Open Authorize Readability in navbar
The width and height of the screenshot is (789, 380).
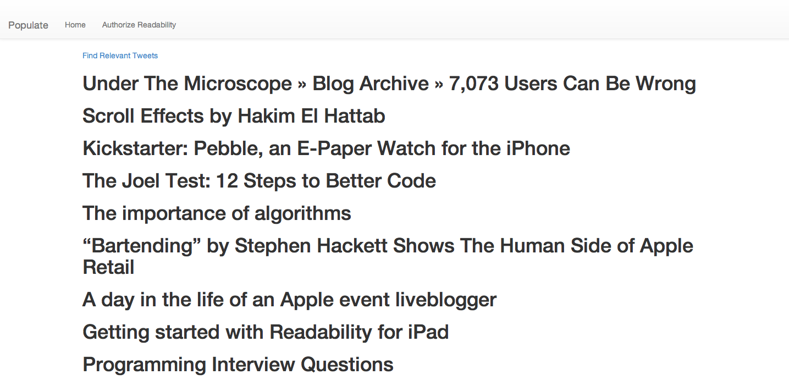pos(139,25)
